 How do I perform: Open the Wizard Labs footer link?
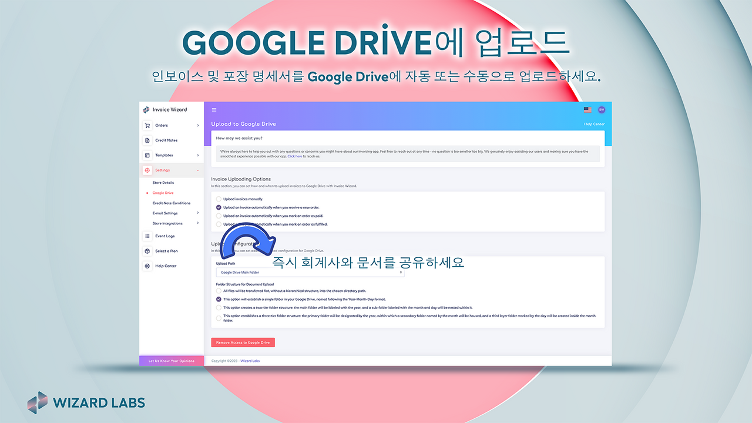tap(250, 361)
